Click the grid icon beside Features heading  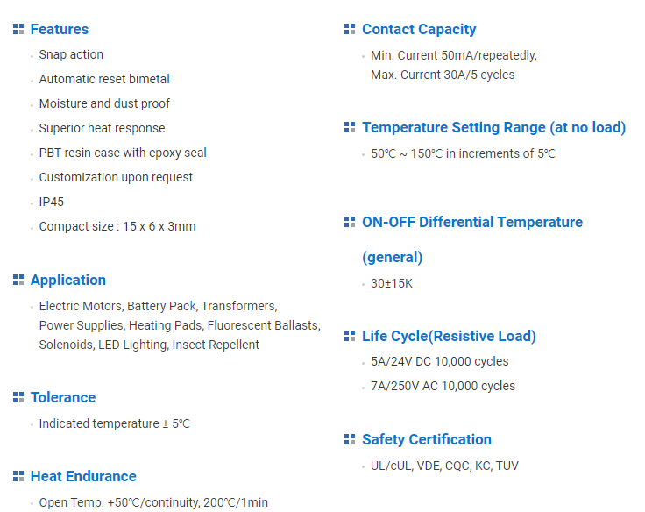click(18, 29)
